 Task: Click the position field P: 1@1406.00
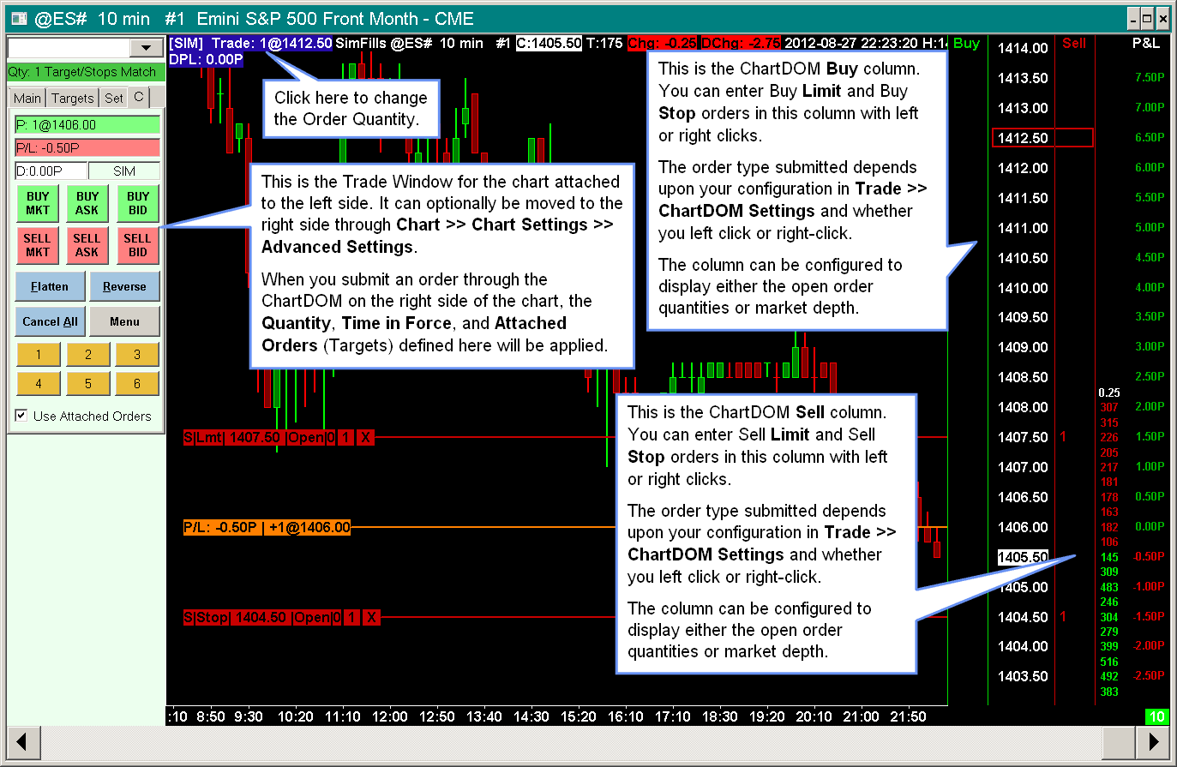pos(87,125)
